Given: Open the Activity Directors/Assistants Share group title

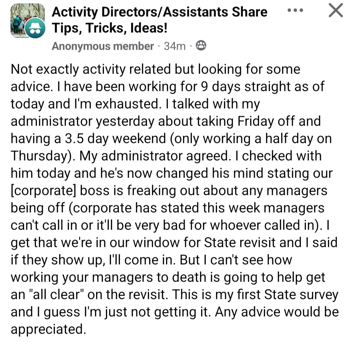Looking at the screenshot, I should click(160, 12).
